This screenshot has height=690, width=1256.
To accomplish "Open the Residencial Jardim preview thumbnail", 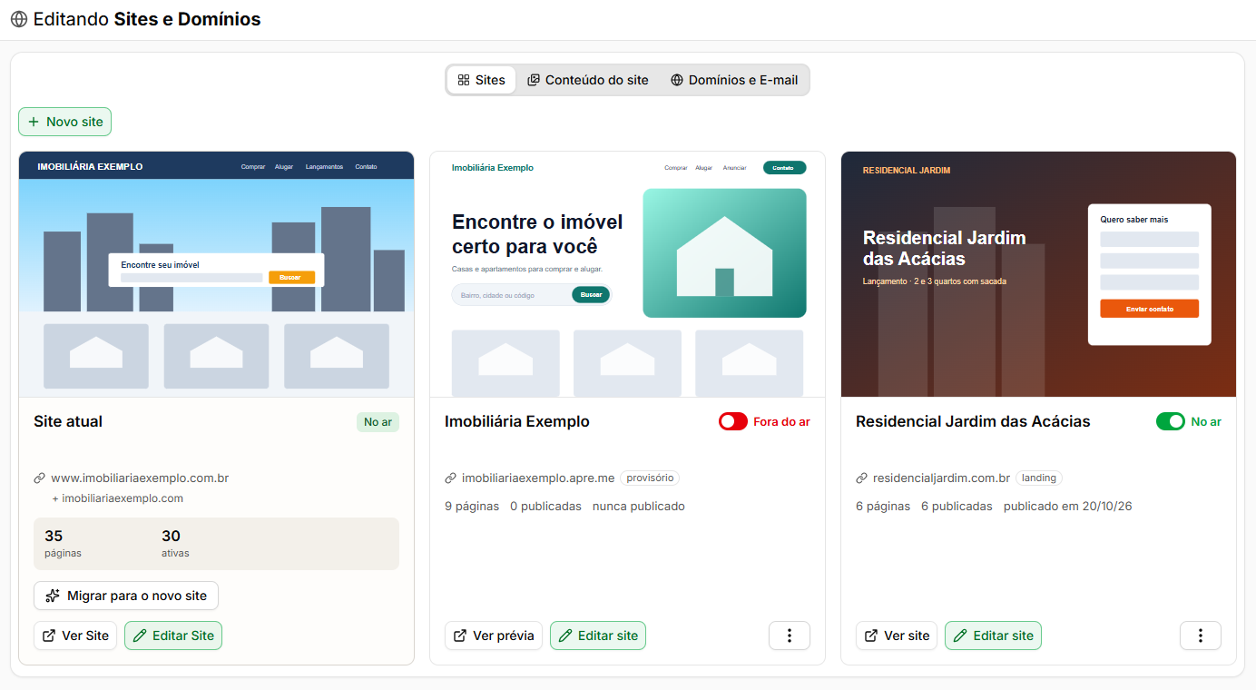I will coord(1038,274).
